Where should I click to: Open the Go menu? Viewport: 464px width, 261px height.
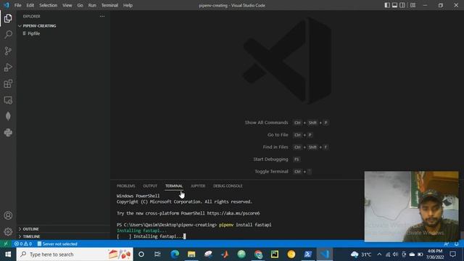80,5
